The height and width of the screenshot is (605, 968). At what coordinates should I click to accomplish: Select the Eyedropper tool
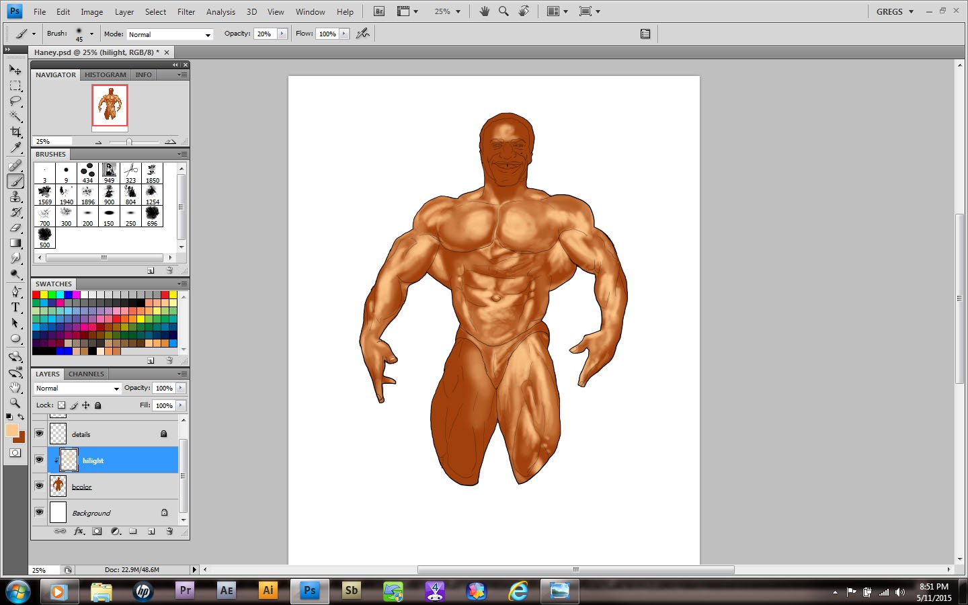[x=15, y=148]
